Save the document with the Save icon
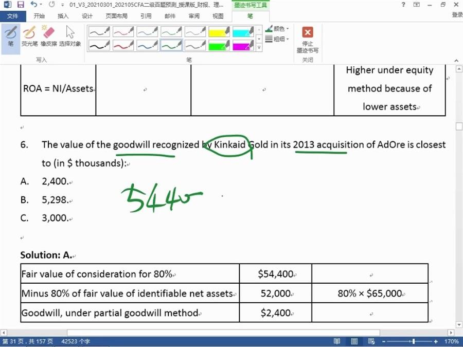 pos(21,5)
